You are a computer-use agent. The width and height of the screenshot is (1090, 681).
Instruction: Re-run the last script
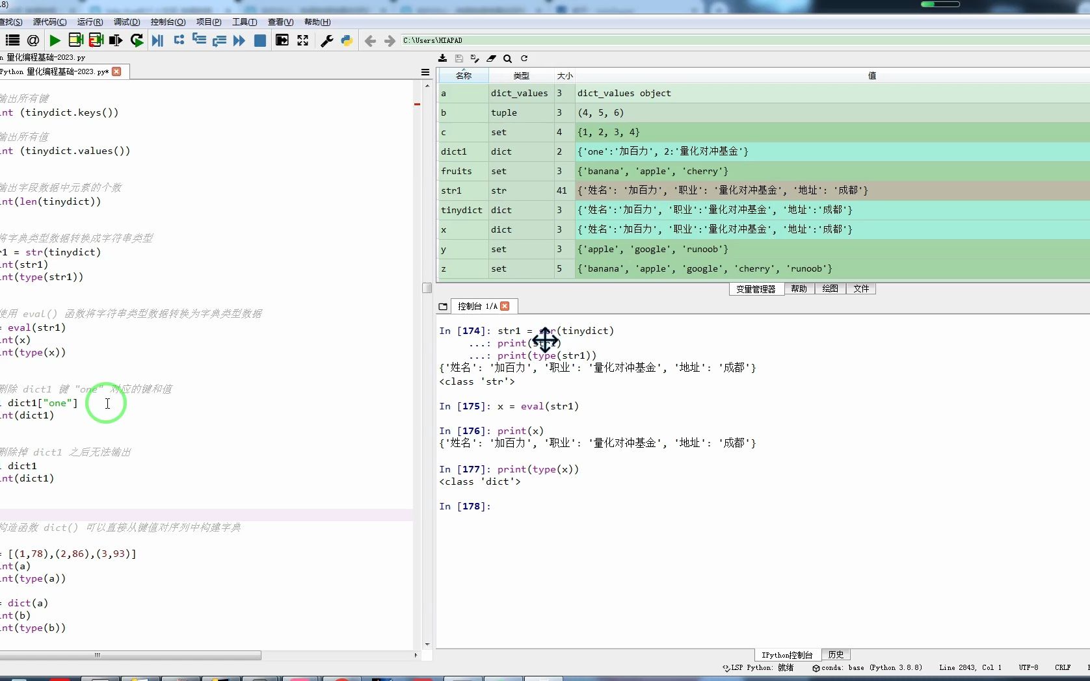[x=137, y=40]
